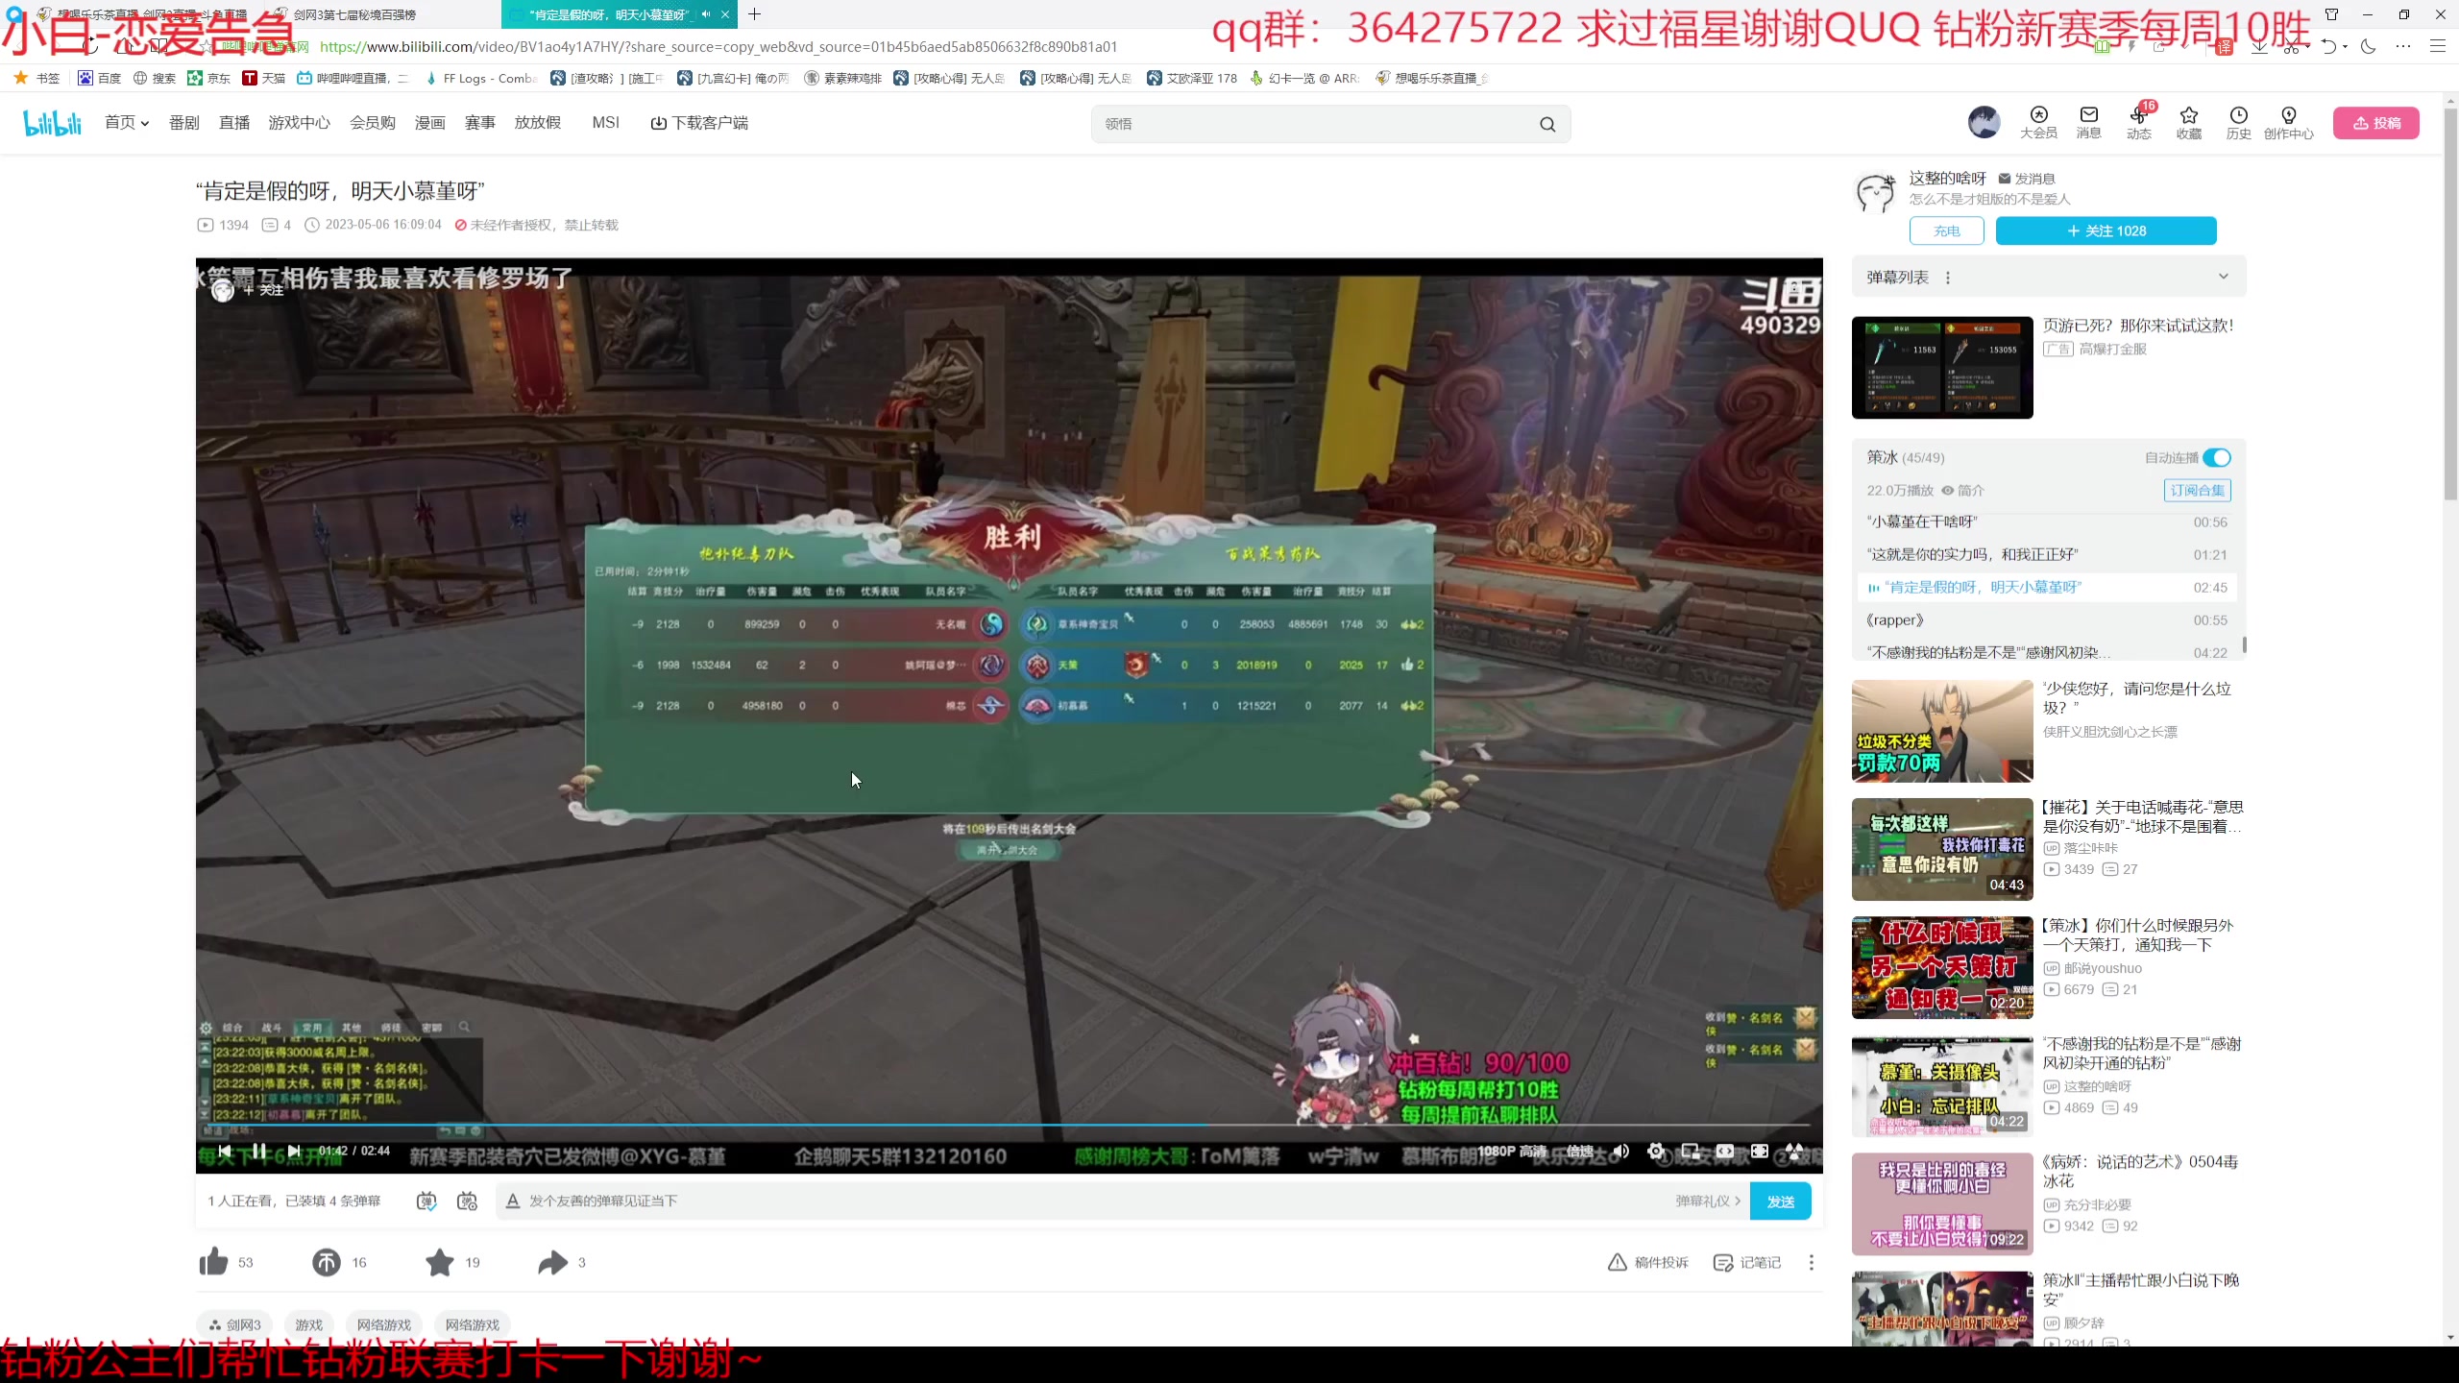2459x1383 pixels.
Task: Focus the danmaku text input field
Action: point(1095,1201)
